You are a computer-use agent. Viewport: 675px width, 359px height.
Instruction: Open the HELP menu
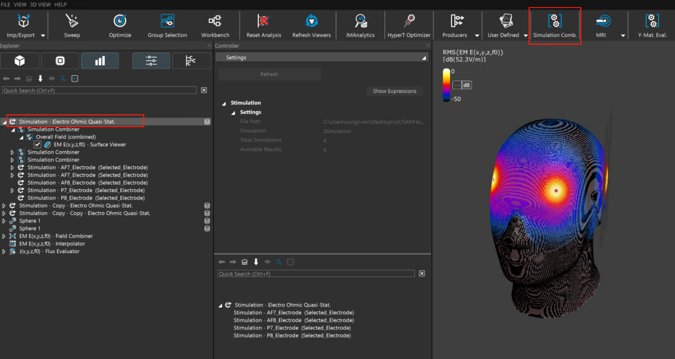tap(61, 4)
